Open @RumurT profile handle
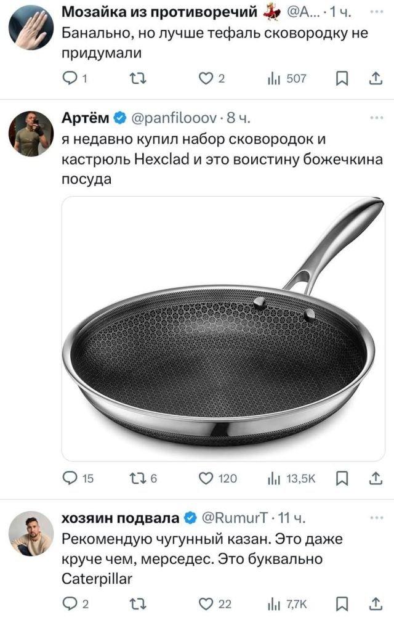 235,518
